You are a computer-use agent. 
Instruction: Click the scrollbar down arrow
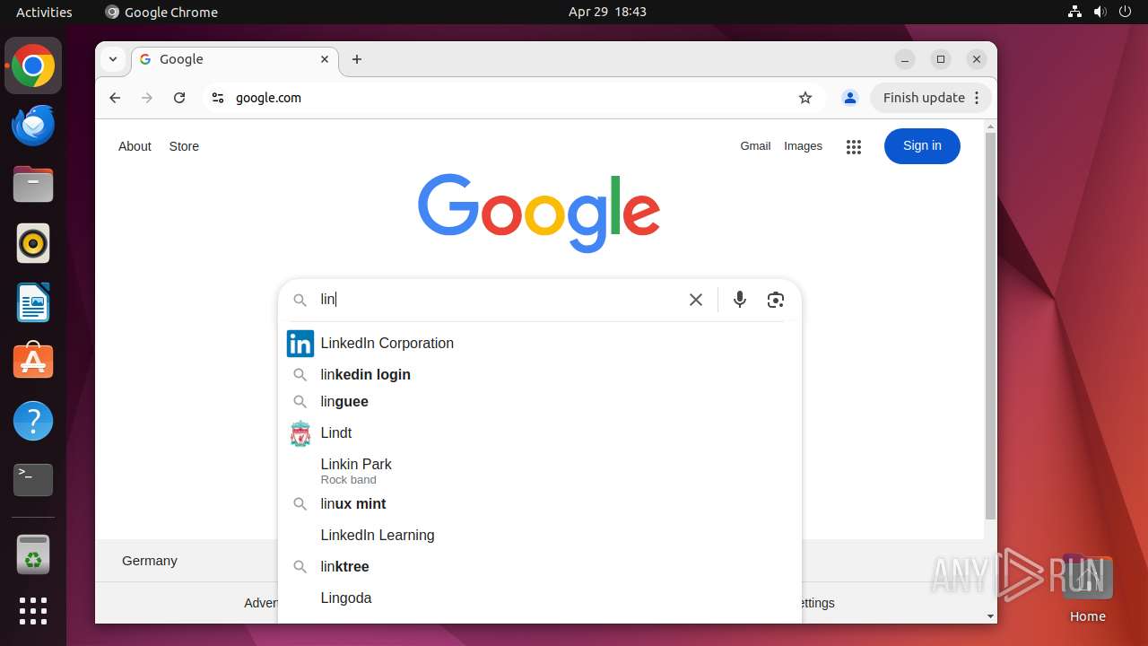990,616
